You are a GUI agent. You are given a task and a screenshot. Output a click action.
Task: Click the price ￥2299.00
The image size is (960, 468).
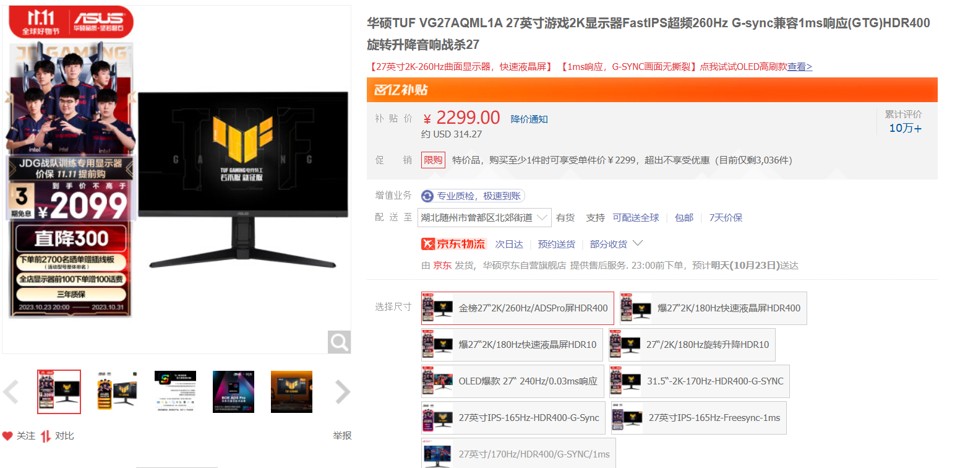[x=462, y=118]
